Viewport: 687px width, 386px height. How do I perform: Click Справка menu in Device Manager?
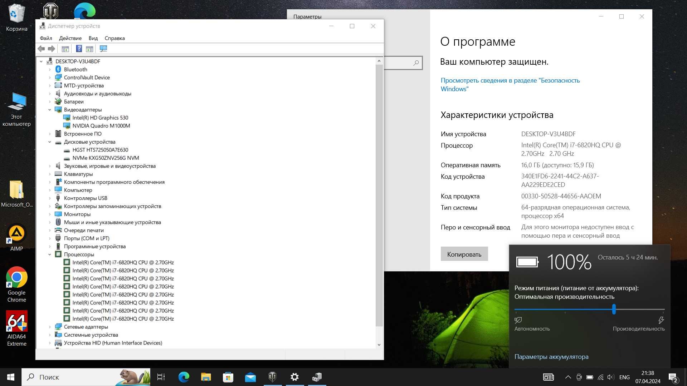(114, 38)
